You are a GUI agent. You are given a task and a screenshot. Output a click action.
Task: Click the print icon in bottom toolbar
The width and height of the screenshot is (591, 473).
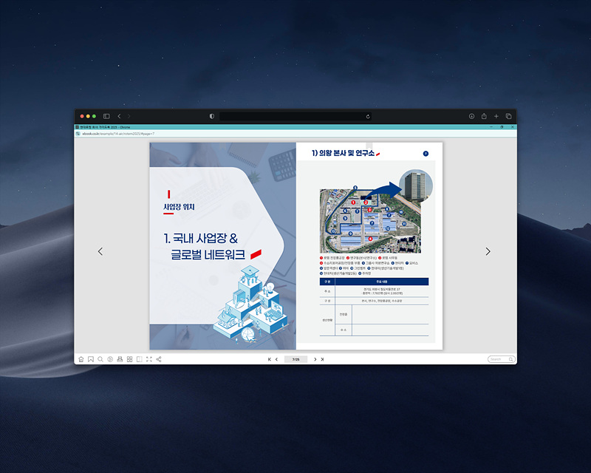[120, 359]
